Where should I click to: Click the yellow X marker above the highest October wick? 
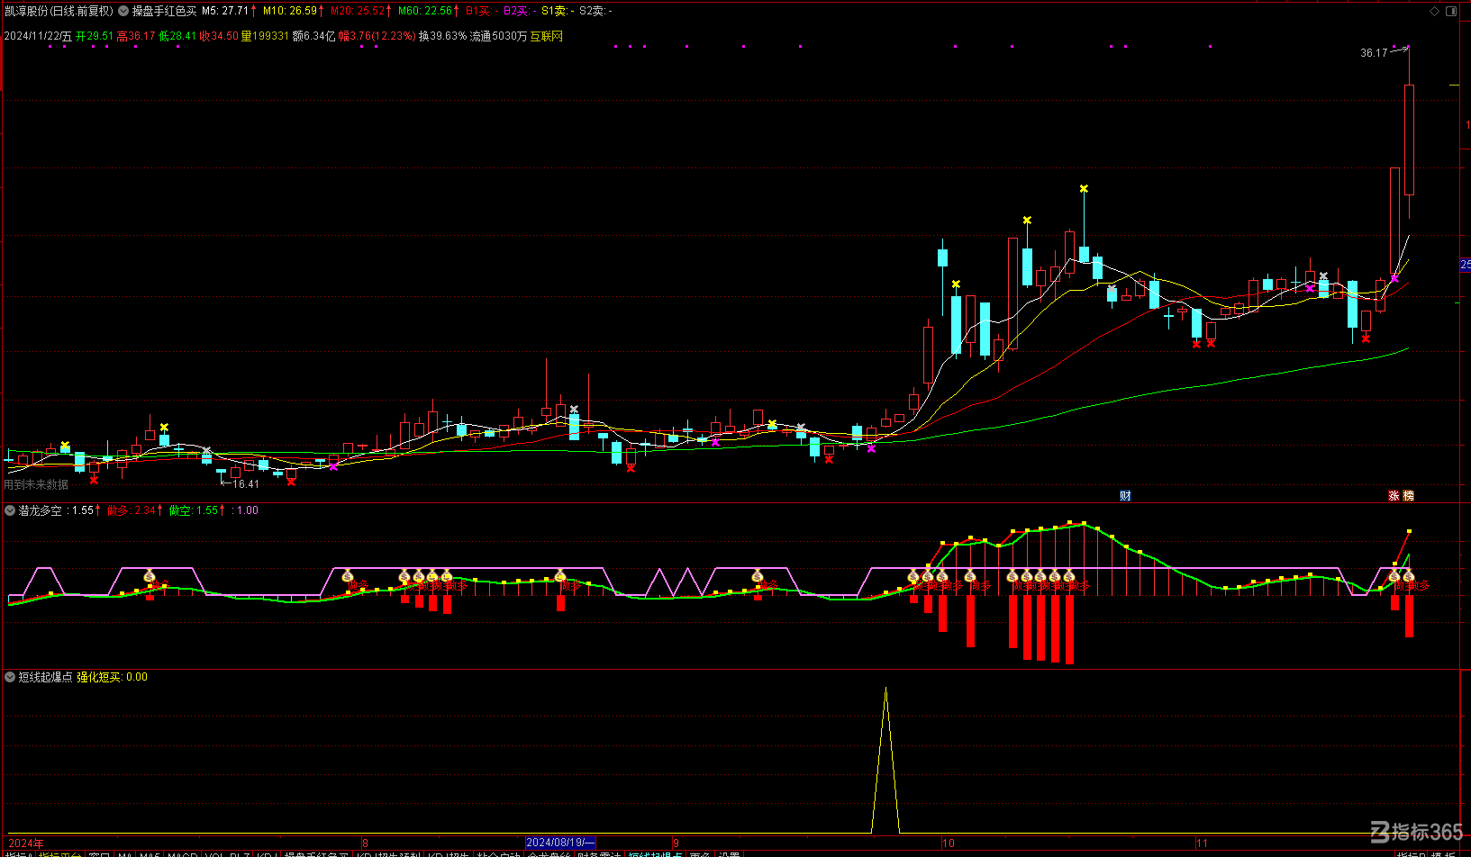(x=1084, y=189)
